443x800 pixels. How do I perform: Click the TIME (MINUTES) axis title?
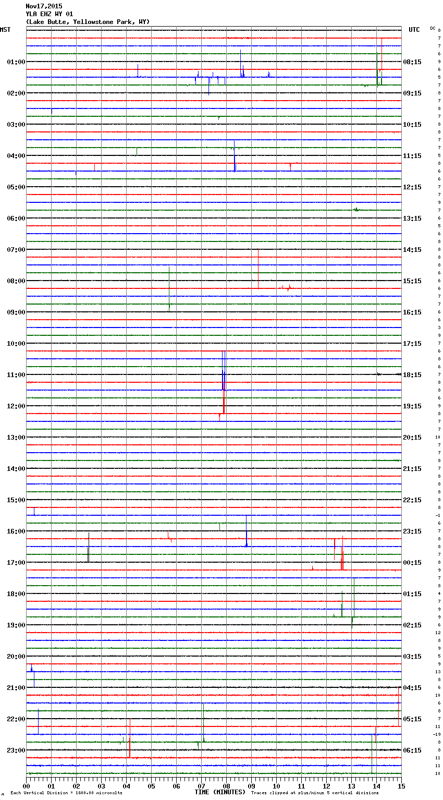(x=220, y=792)
